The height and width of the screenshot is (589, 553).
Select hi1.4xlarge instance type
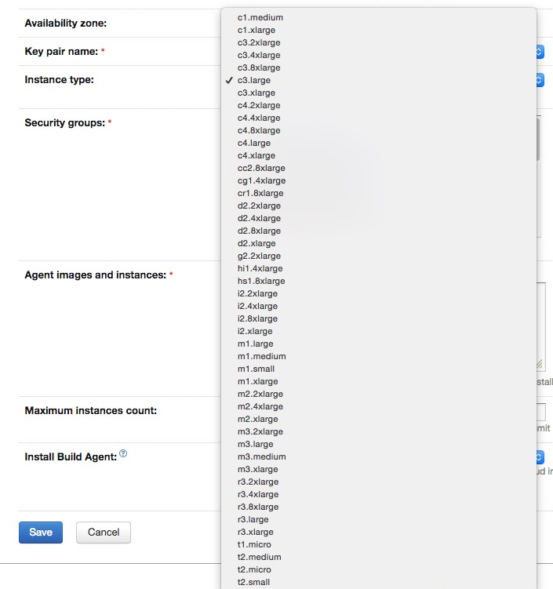(379, 268)
